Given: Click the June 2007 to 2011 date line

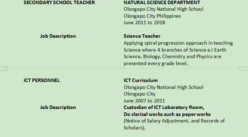Looking at the screenshot, I should (144, 101).
